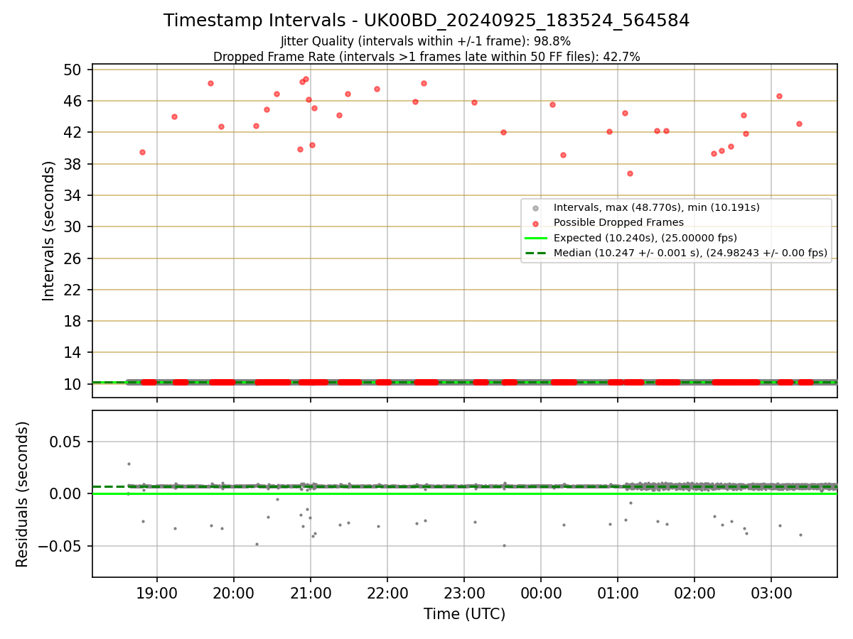The width and height of the screenshot is (853, 639).
Task: Click the red dot marker for Possible Dropped Frames
Action: 535,223
